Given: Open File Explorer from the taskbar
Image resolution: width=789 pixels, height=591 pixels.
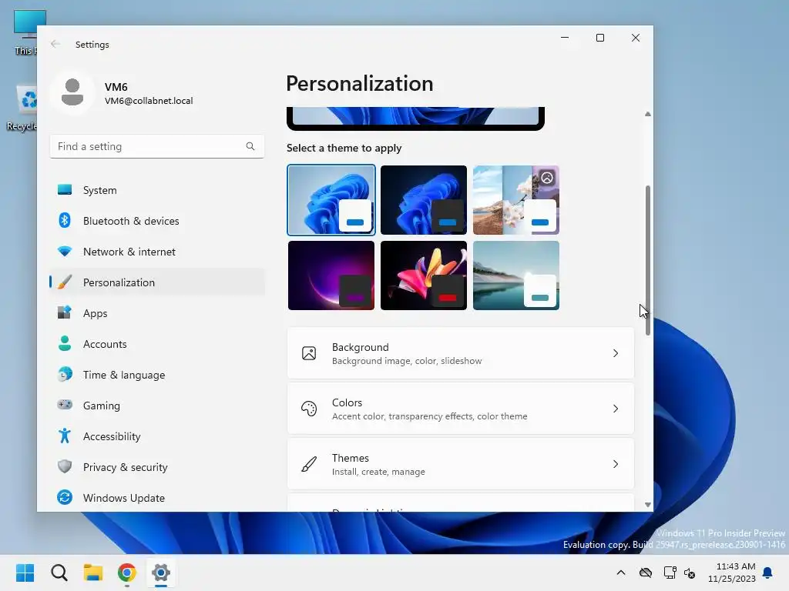Looking at the screenshot, I should coord(93,573).
